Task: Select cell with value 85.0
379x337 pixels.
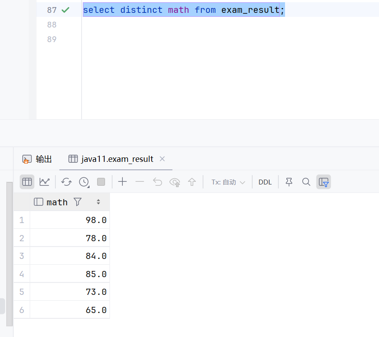Action: point(70,274)
